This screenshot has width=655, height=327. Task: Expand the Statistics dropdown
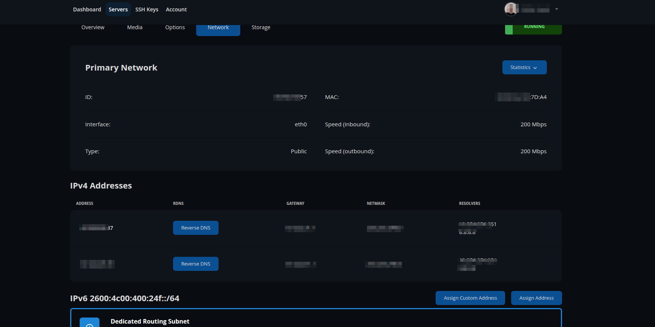[x=524, y=68]
